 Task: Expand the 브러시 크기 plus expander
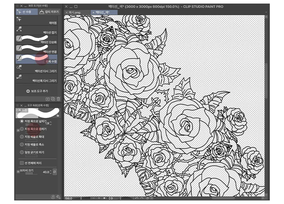pyautogui.click(x=18, y=172)
